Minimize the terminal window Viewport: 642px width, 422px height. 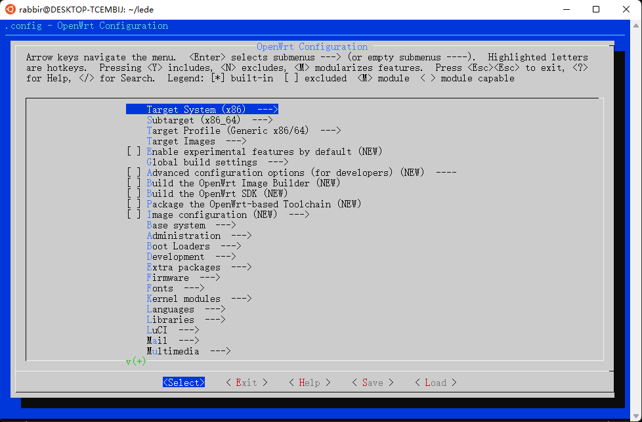(x=567, y=9)
